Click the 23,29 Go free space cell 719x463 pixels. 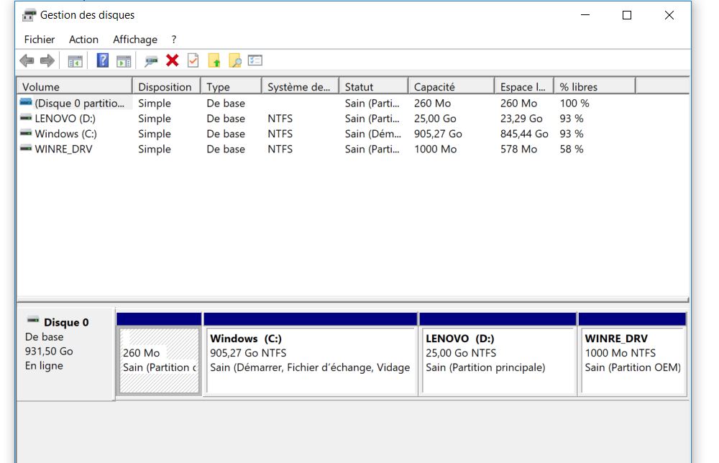[x=521, y=119]
